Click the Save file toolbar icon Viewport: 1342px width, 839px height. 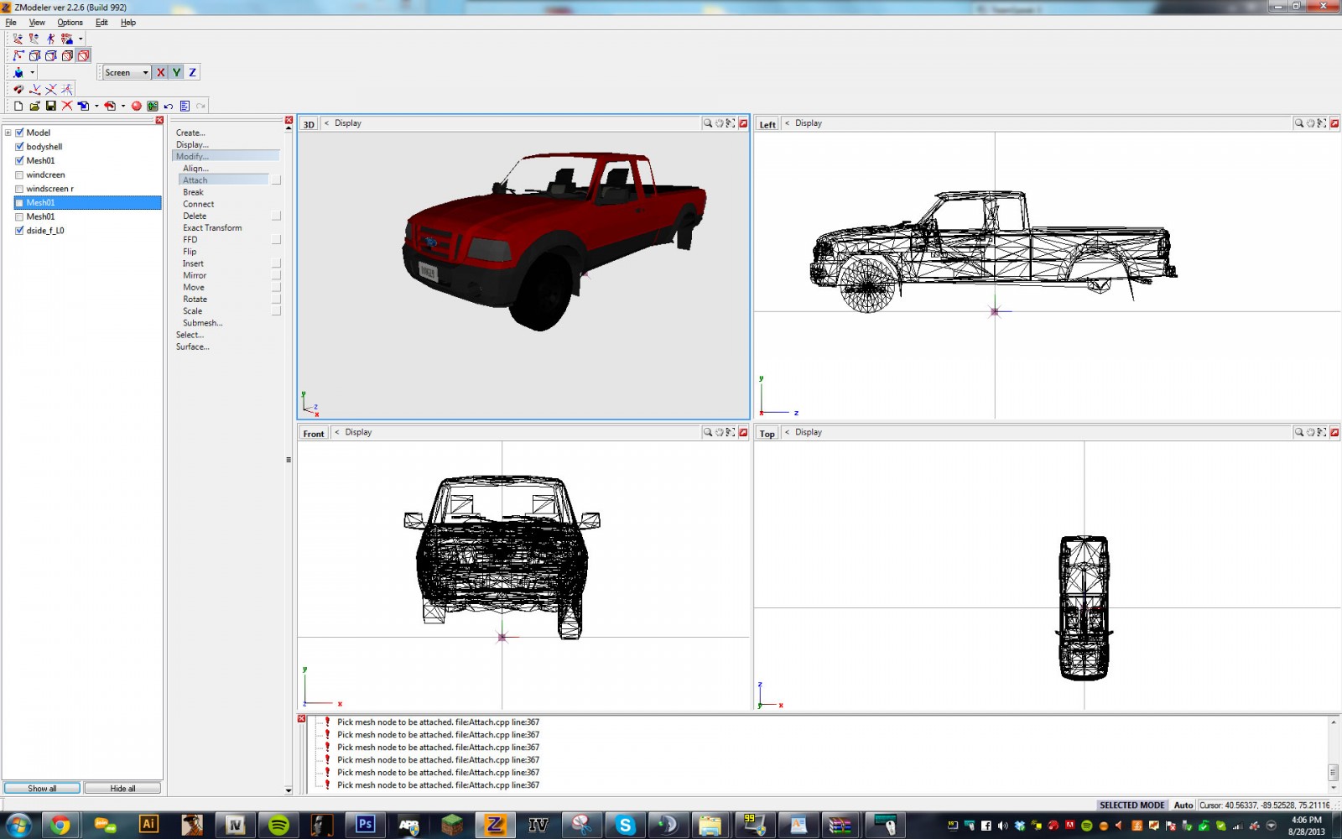click(x=50, y=106)
